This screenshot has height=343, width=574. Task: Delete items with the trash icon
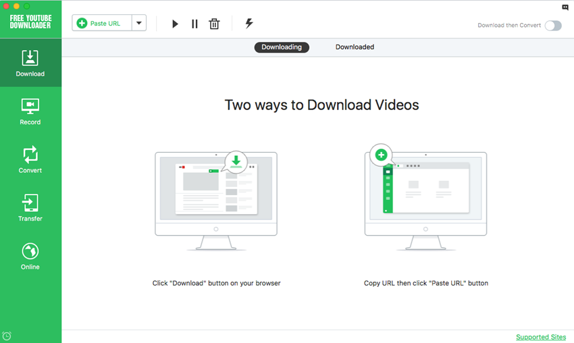pyautogui.click(x=214, y=24)
